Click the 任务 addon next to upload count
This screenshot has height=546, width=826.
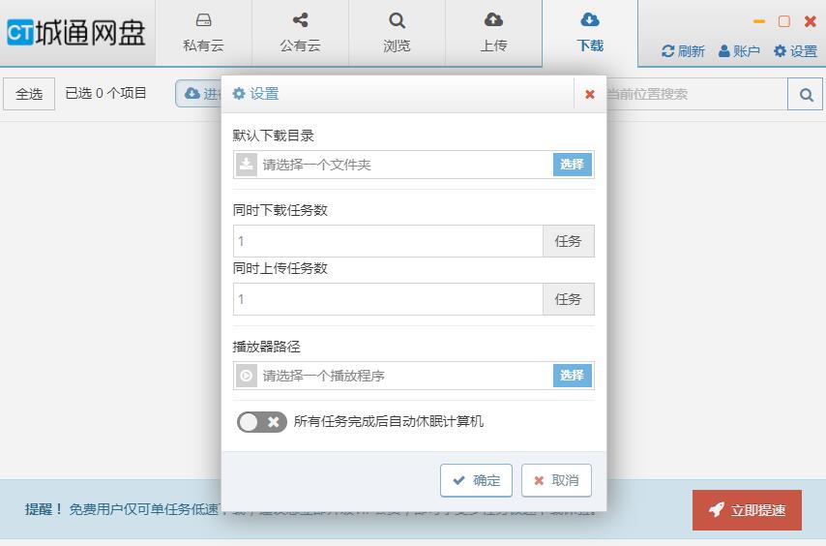(x=569, y=299)
